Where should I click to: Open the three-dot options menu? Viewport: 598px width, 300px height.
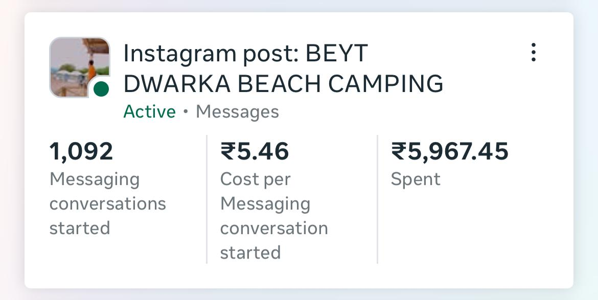[533, 53]
